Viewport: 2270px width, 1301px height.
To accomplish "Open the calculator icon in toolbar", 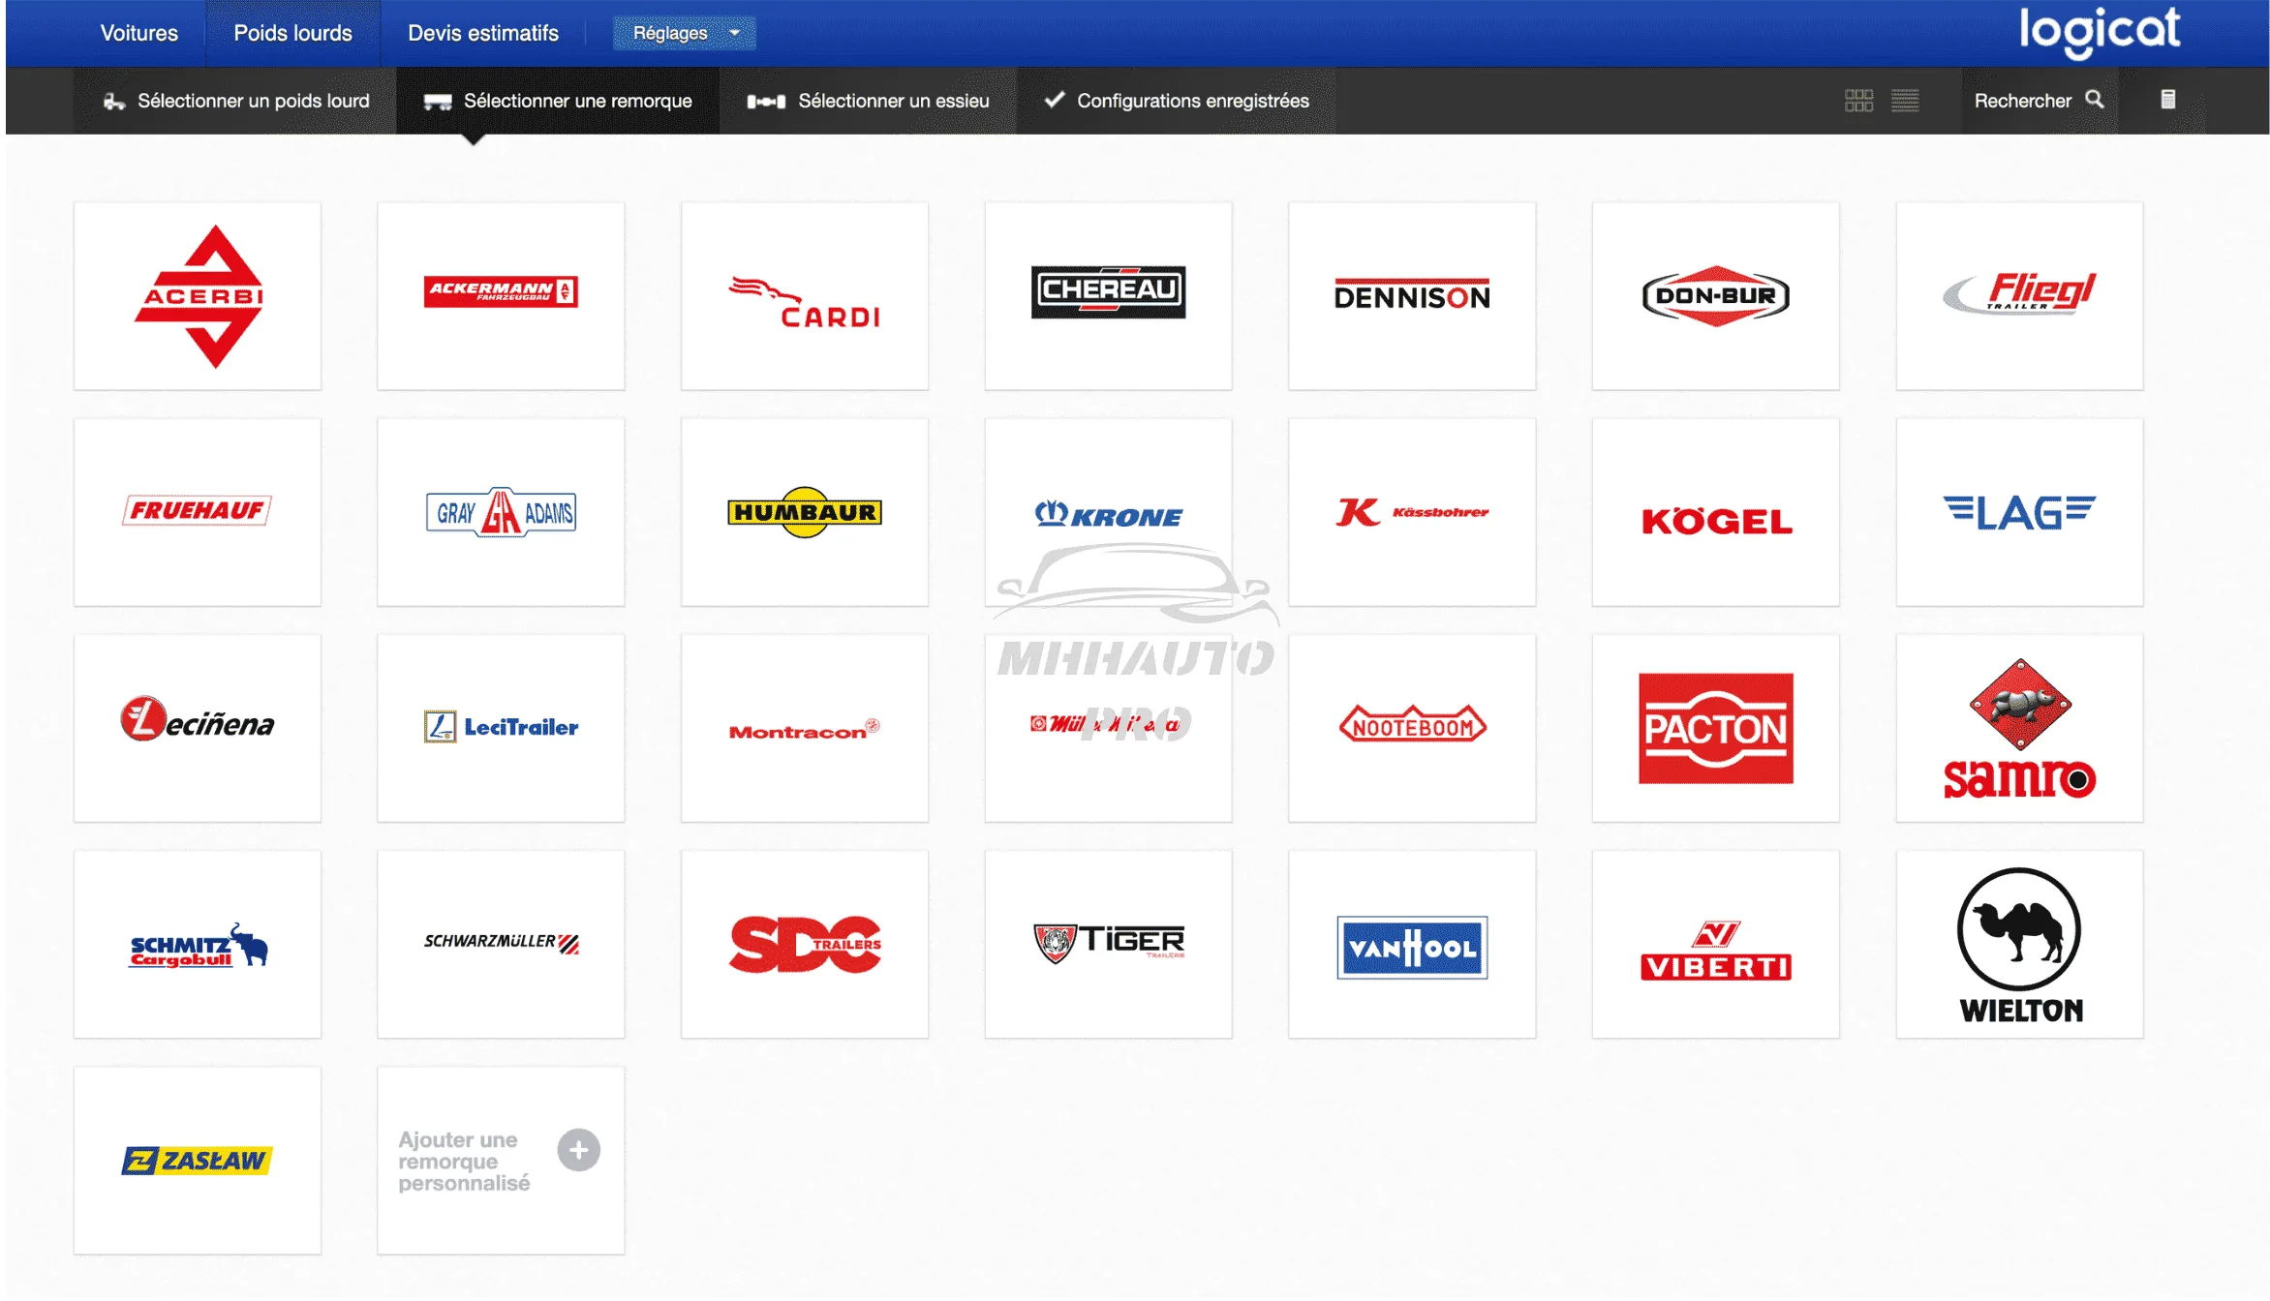I will tap(2168, 100).
